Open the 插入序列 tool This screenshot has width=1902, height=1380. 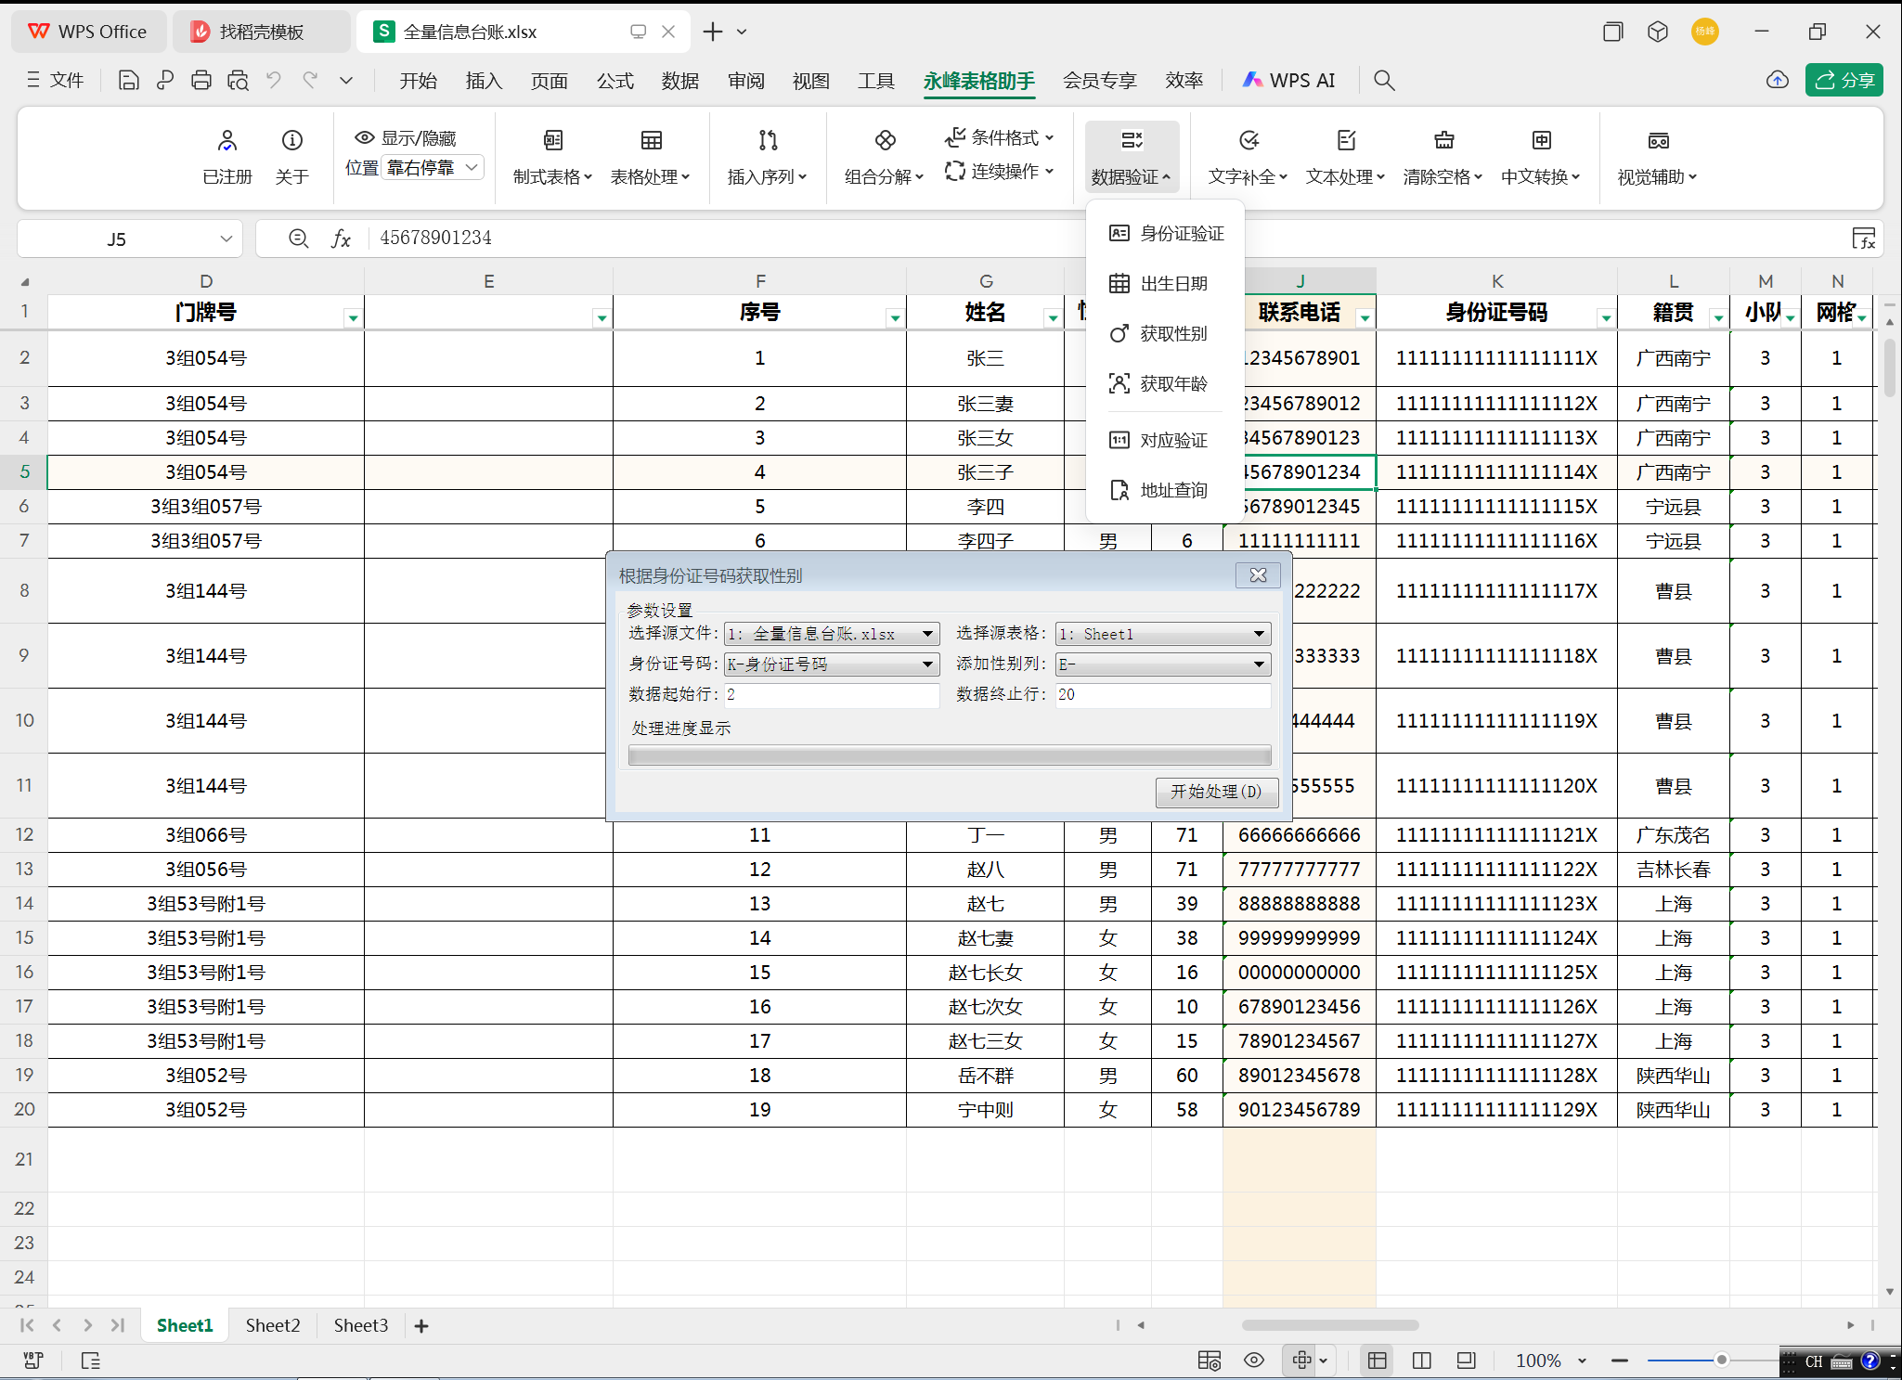coord(767,141)
